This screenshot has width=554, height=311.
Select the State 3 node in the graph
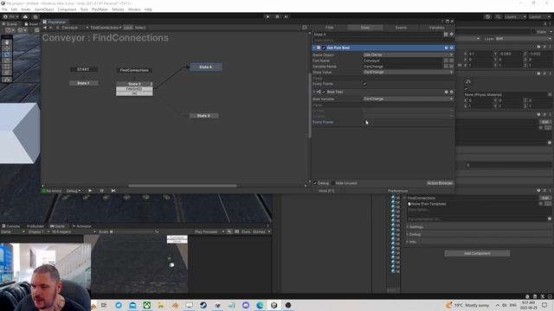click(203, 116)
